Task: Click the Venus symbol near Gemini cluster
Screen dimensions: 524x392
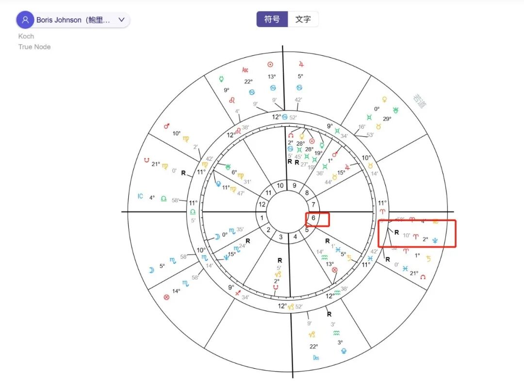Action: (x=302, y=136)
